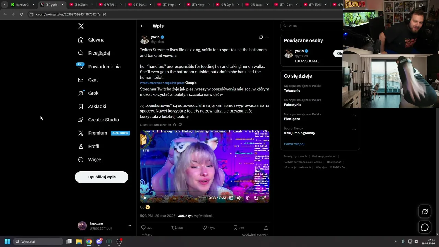Click the 385,2 tys. wyświetlenia count
Screen dimensions: 439x247
pos(195,216)
